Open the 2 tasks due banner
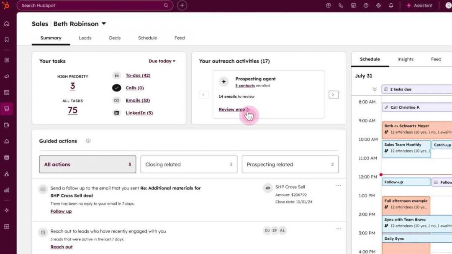452x254 pixels. tap(417, 89)
